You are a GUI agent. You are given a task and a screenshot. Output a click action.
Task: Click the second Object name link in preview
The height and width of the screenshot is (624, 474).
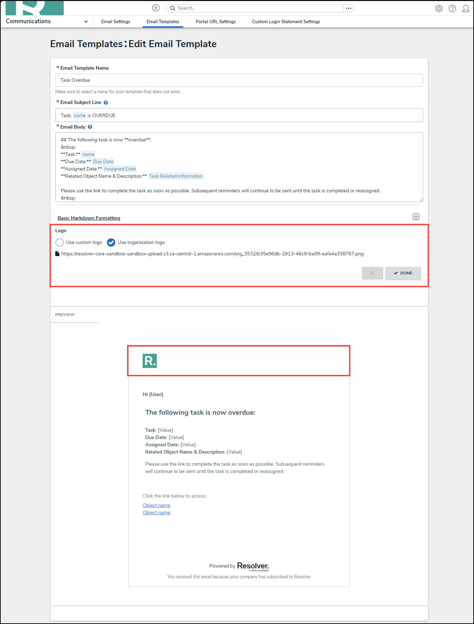pyautogui.click(x=156, y=513)
